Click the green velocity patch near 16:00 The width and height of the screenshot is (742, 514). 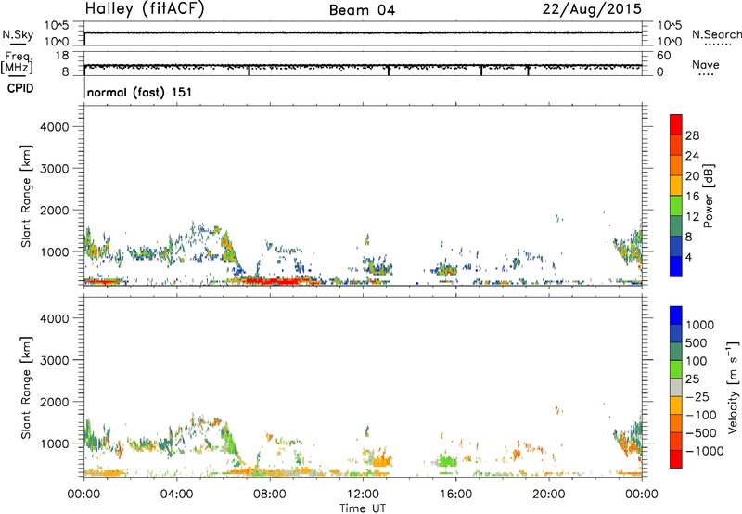447,461
